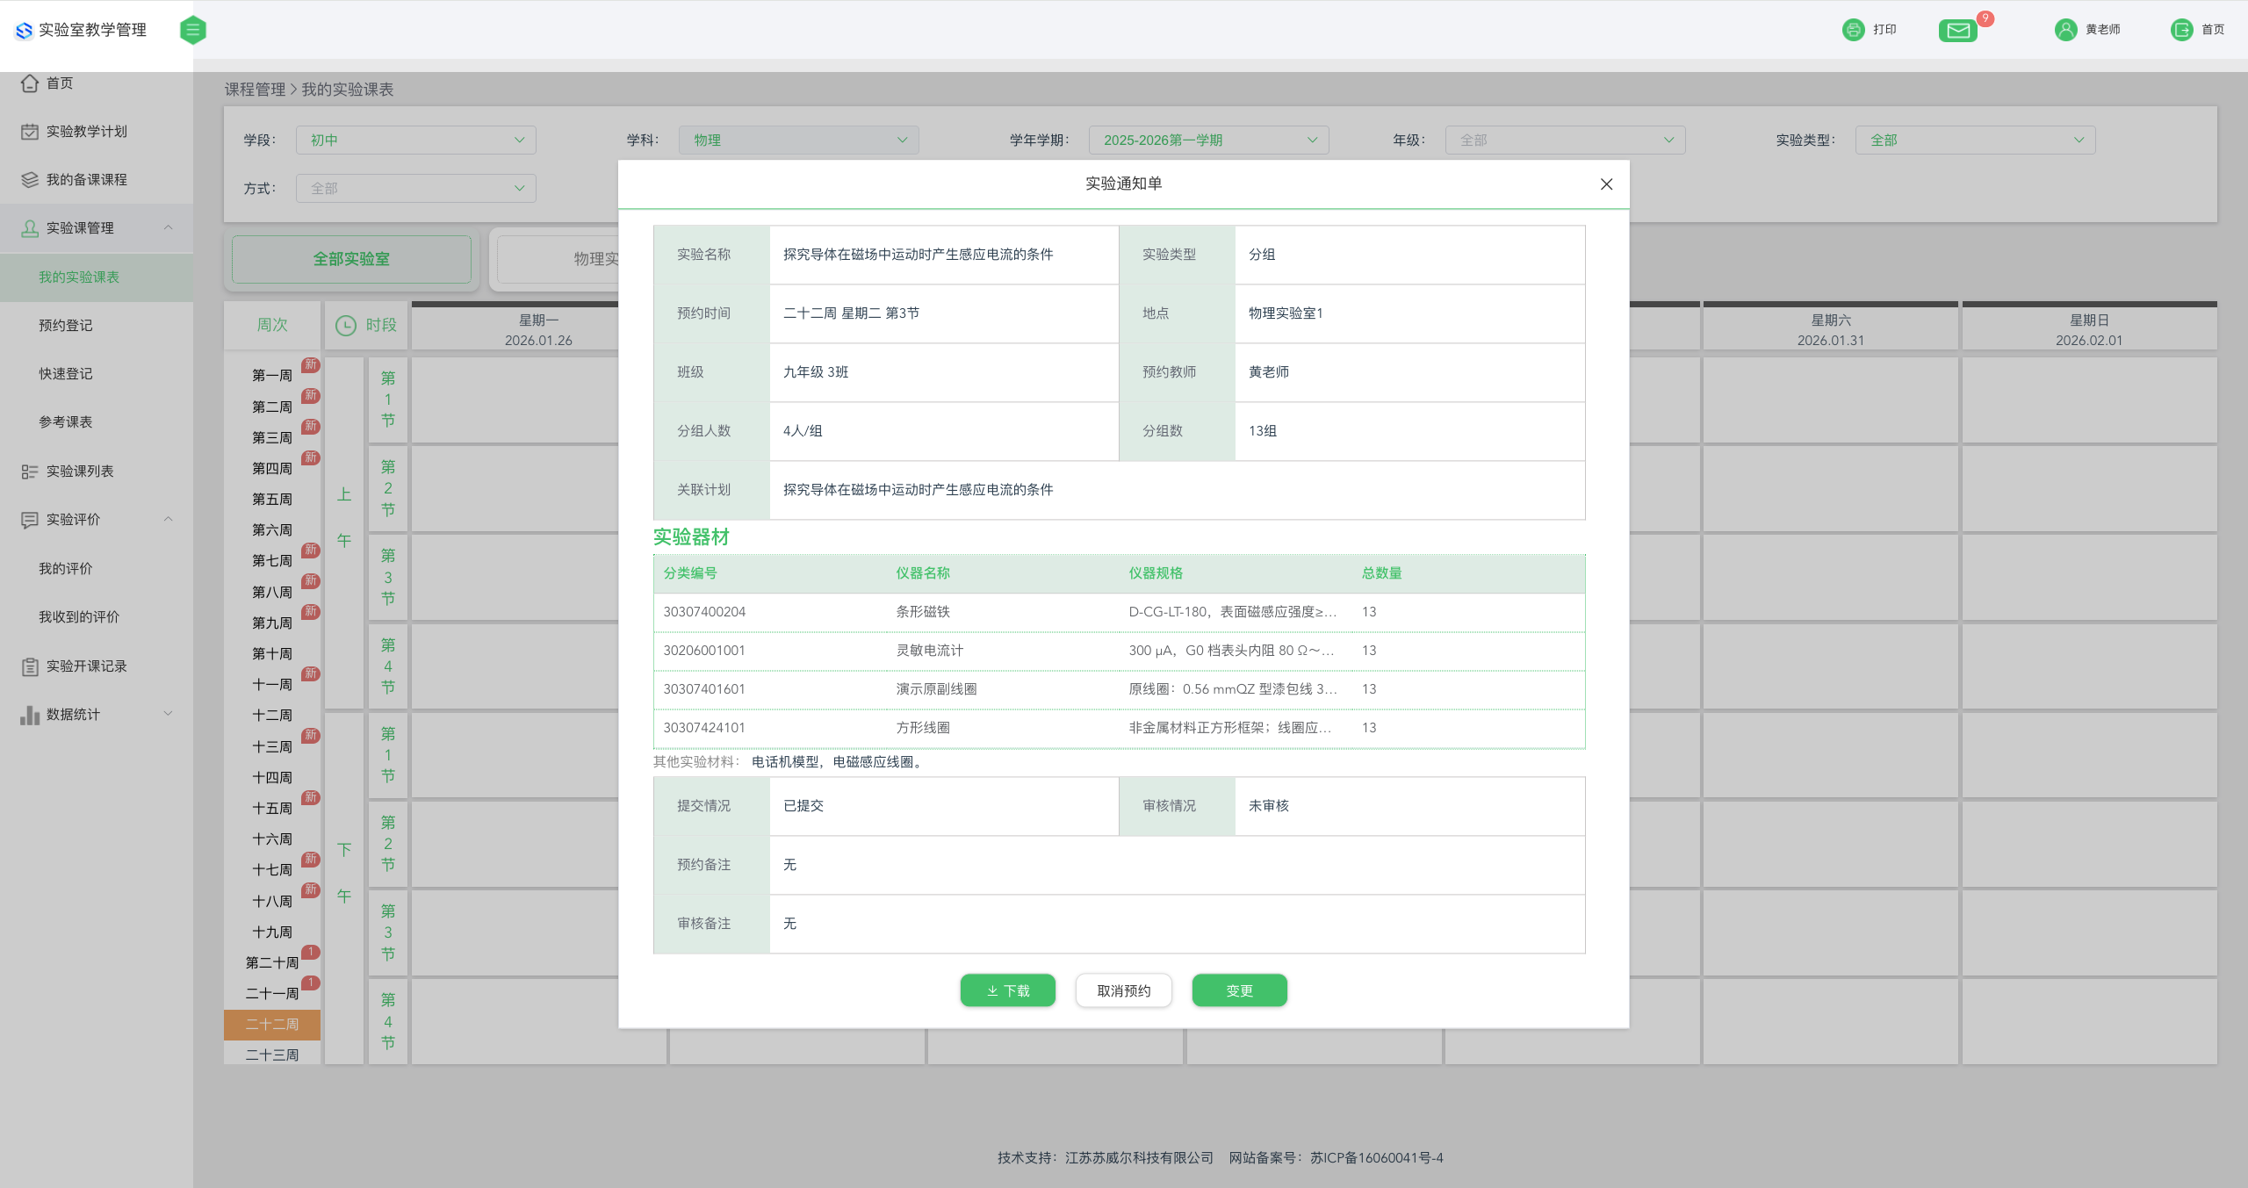Click the 黄老师 user avatar icon
The width and height of the screenshot is (2248, 1188).
2065,30
